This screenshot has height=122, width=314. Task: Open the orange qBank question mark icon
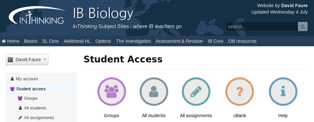click(240, 92)
